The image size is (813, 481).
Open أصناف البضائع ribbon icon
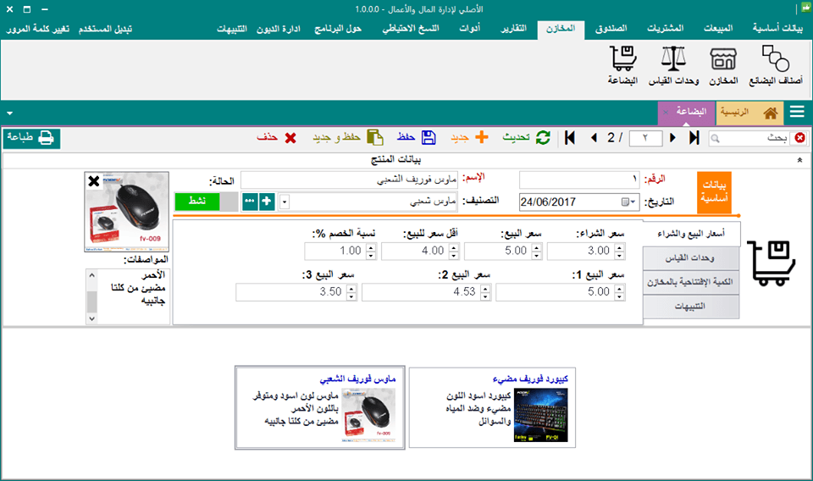coord(776,65)
